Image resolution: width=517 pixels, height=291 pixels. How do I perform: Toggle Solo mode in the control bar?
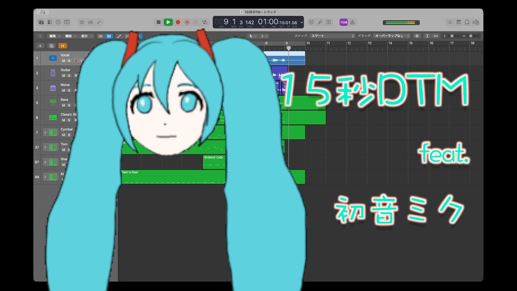[329, 22]
